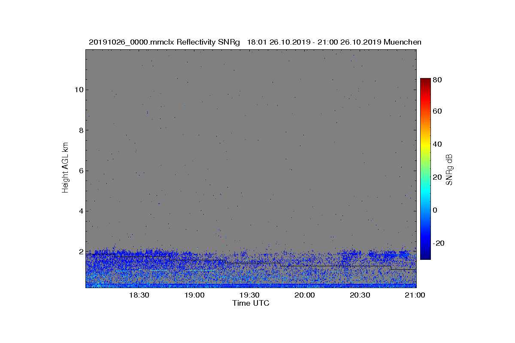
Task: Click the colorbar value 60
Action: (x=438, y=111)
